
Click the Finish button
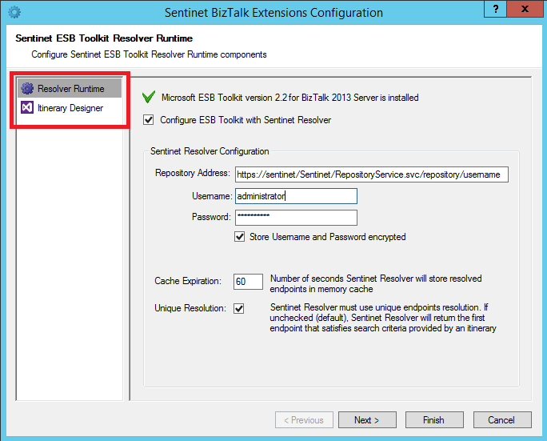click(x=433, y=420)
